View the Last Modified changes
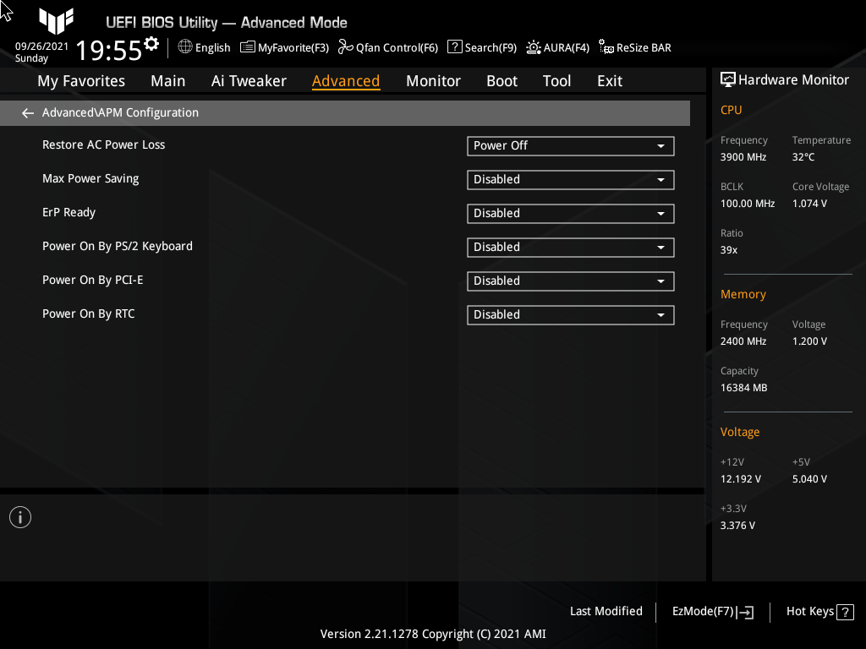The image size is (866, 649). click(x=606, y=611)
